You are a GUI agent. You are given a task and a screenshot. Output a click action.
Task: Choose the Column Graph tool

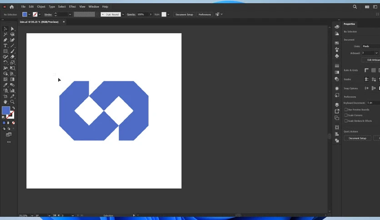coord(12,90)
